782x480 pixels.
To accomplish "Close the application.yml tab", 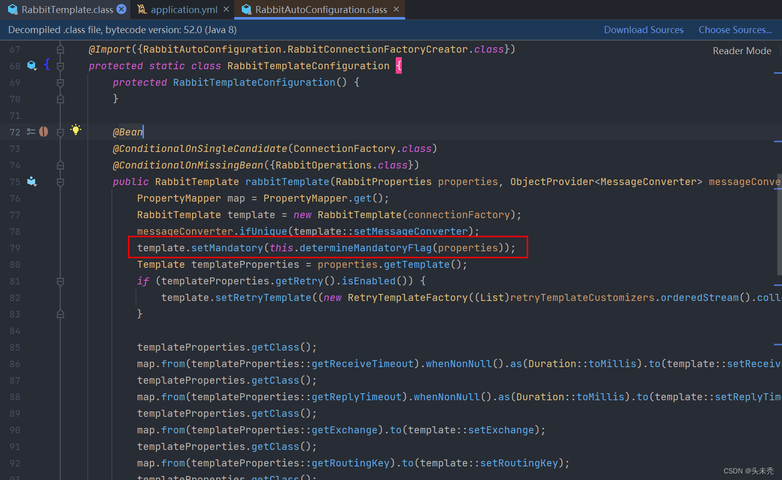I will 226,9.
